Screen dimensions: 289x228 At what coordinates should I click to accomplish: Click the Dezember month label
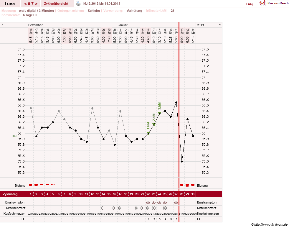tap(35, 25)
